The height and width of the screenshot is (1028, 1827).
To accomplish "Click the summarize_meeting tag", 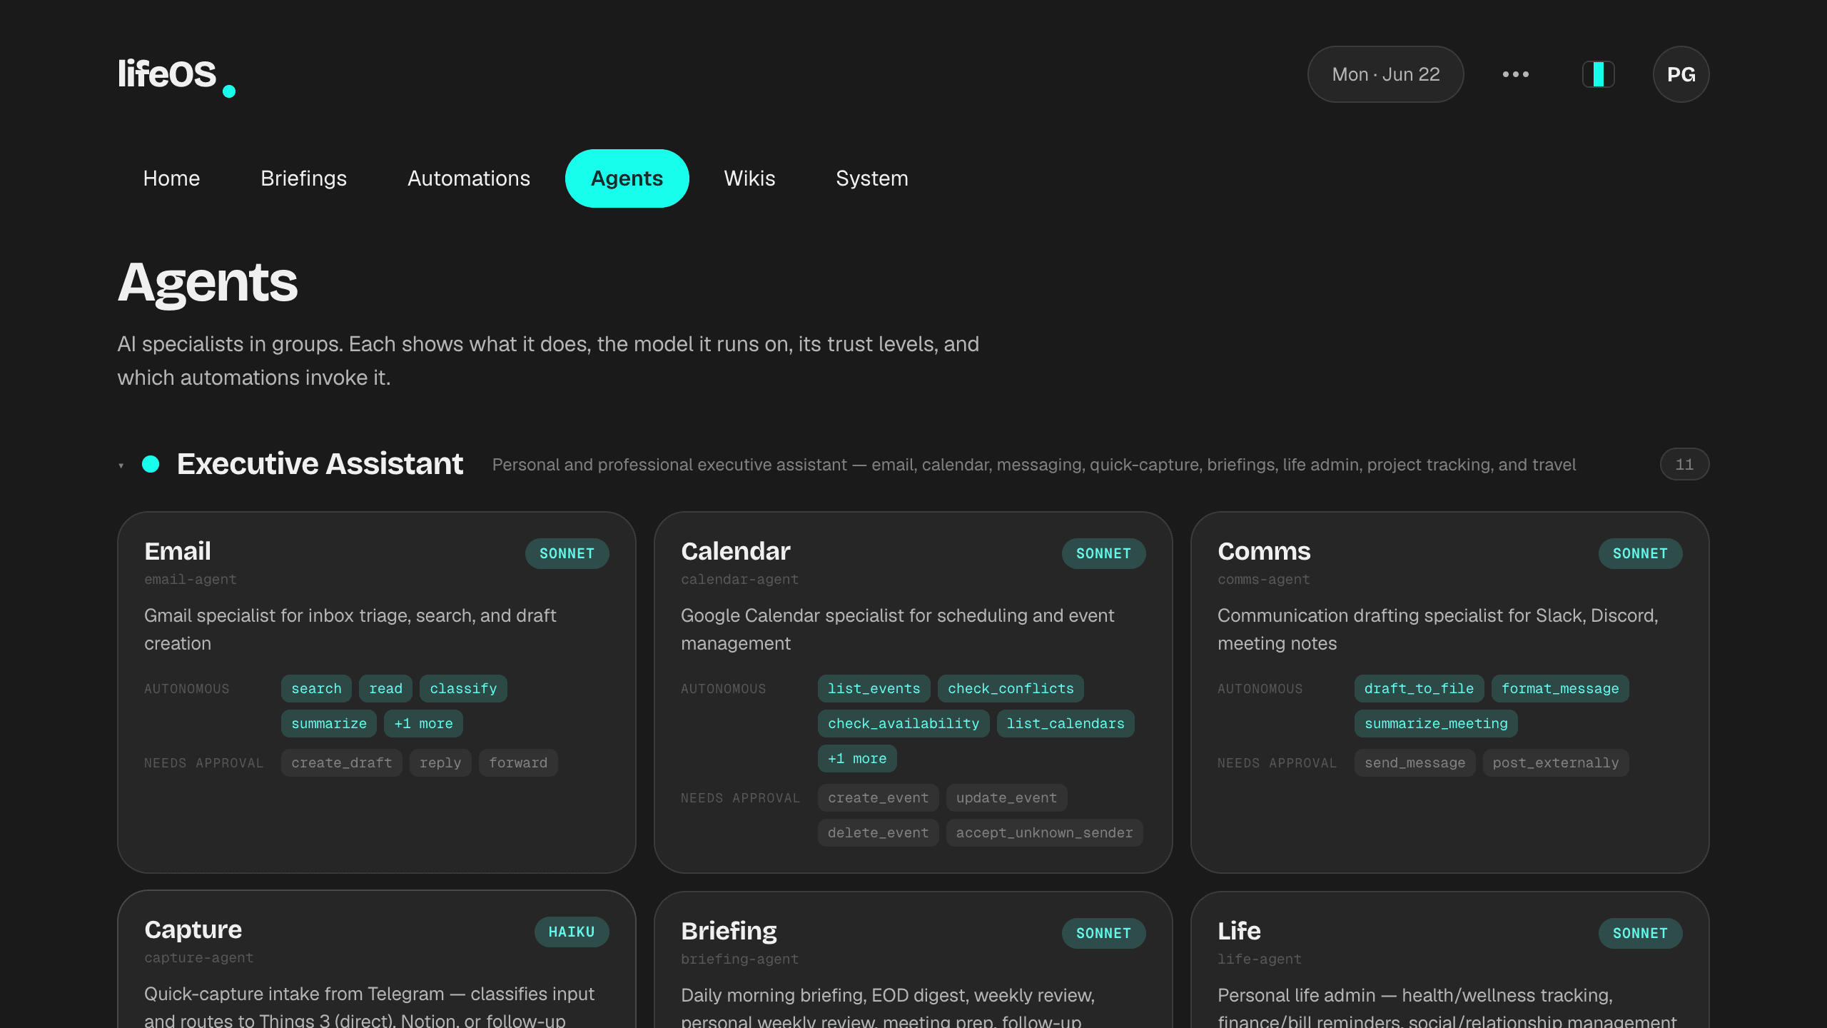I will point(1436,724).
